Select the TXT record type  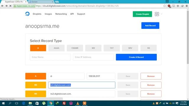(112, 48)
